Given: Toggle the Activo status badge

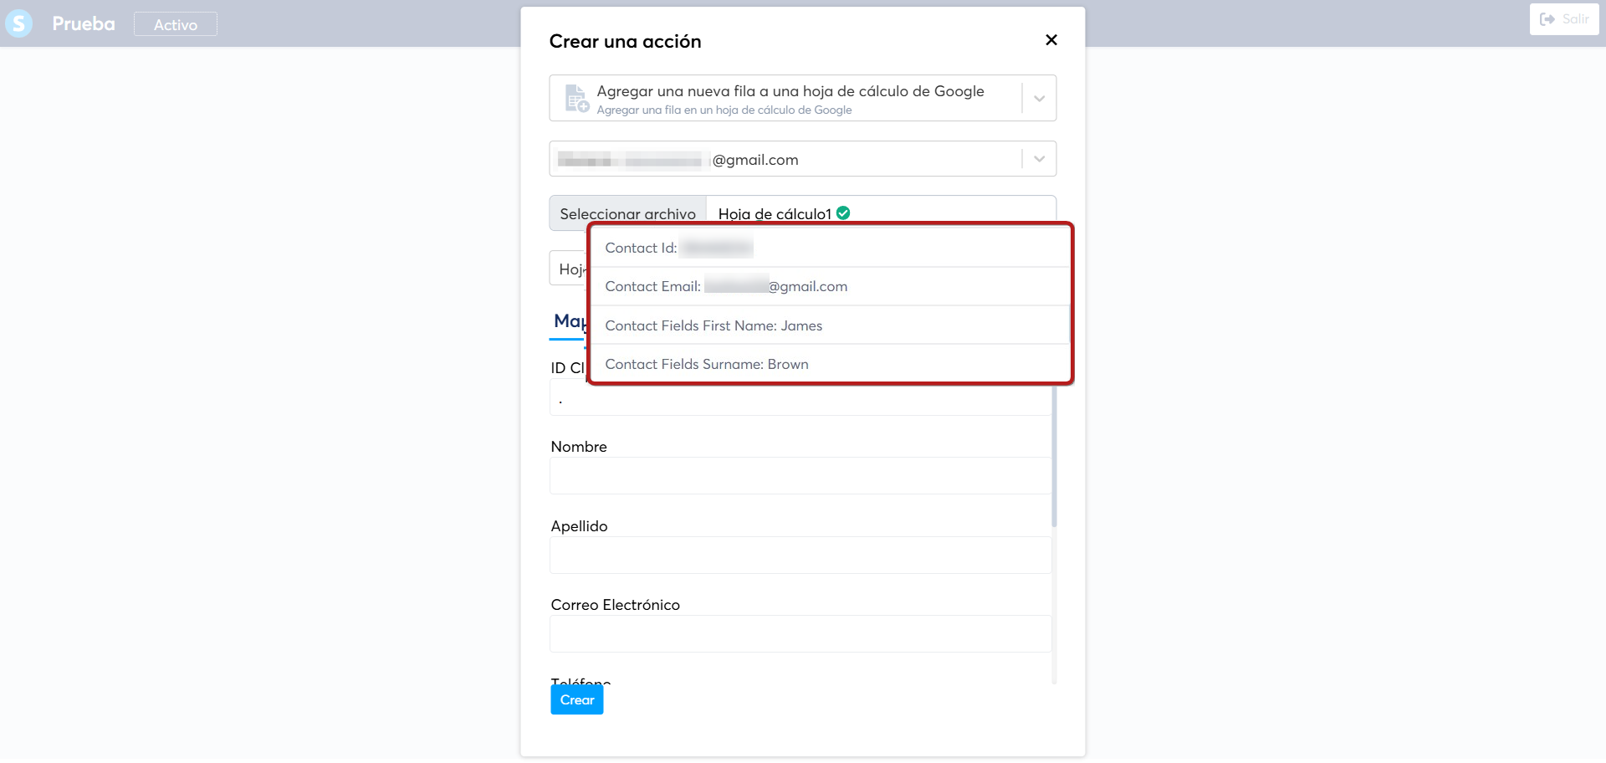Looking at the screenshot, I should (x=176, y=24).
